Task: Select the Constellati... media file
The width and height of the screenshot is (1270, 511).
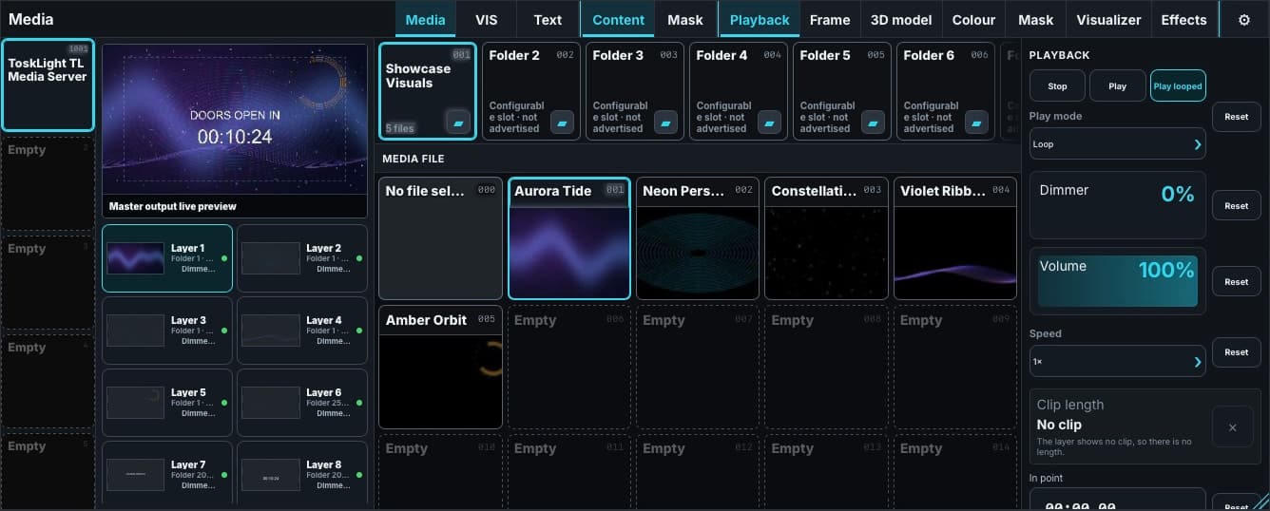Action: point(827,238)
